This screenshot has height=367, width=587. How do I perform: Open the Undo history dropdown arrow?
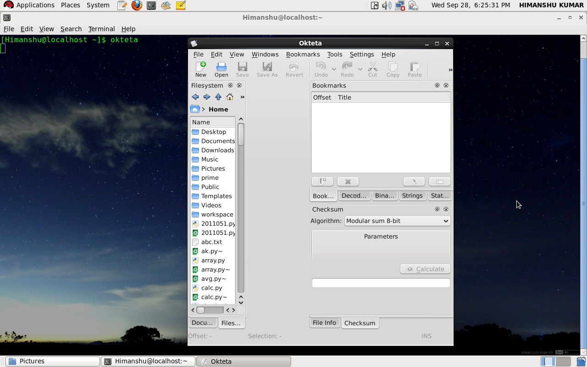click(x=334, y=69)
